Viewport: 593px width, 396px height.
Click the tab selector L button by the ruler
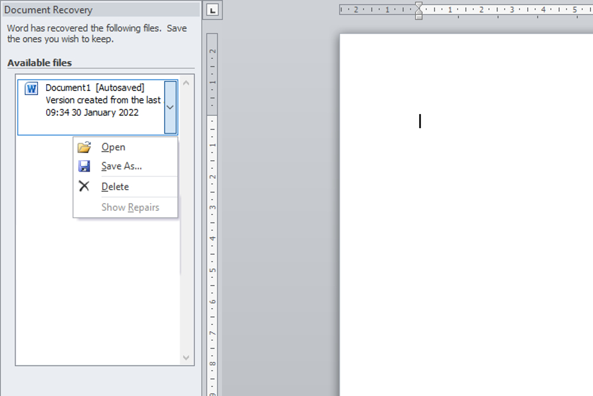[x=212, y=10]
